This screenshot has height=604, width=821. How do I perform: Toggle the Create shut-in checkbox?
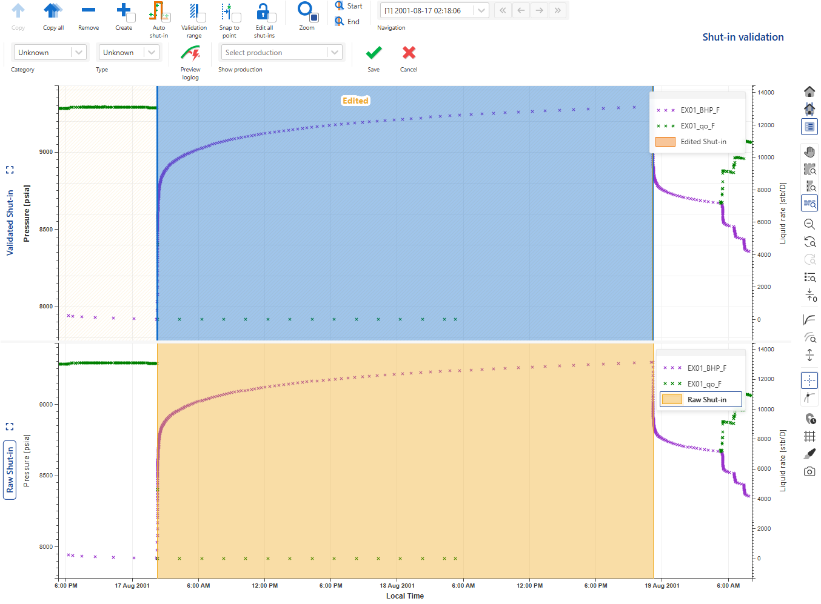[131, 18]
